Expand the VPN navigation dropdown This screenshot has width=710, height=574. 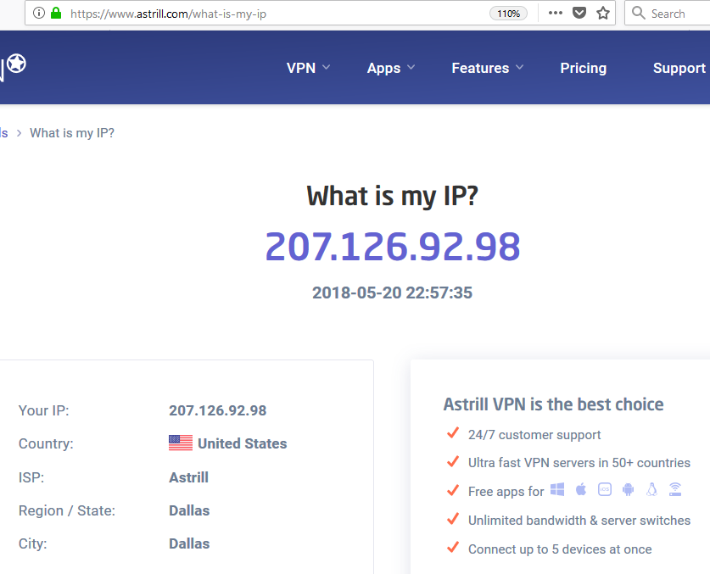click(x=309, y=68)
